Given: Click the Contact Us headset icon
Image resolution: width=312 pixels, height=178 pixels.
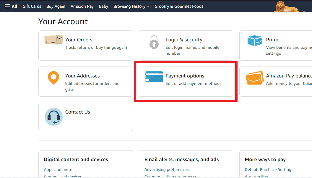Looking at the screenshot, I should pyautogui.click(x=54, y=117).
